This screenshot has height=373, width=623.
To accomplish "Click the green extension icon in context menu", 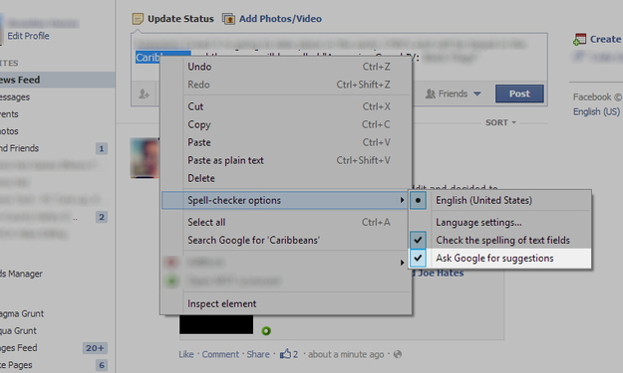I will click(171, 281).
